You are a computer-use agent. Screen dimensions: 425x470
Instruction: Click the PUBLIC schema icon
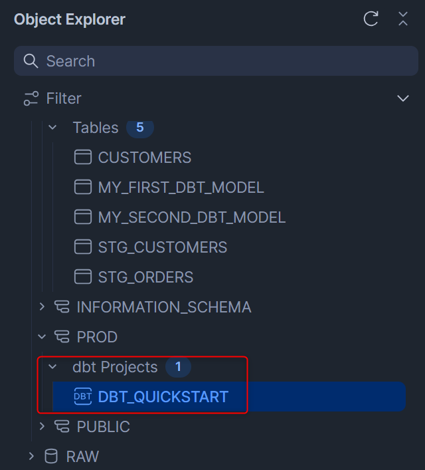click(x=62, y=426)
